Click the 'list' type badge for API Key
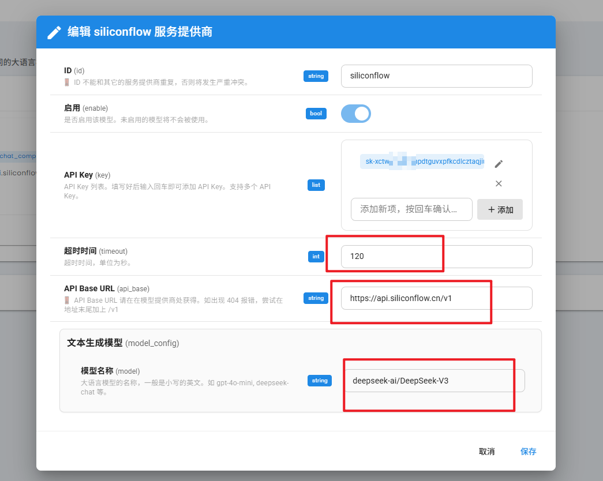 [316, 185]
